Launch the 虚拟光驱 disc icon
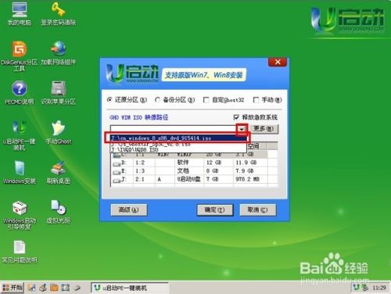 point(58,212)
